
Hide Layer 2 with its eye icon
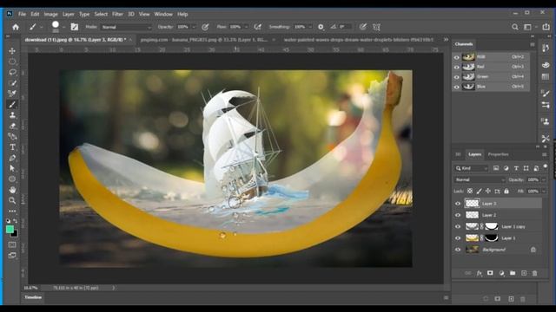458,215
